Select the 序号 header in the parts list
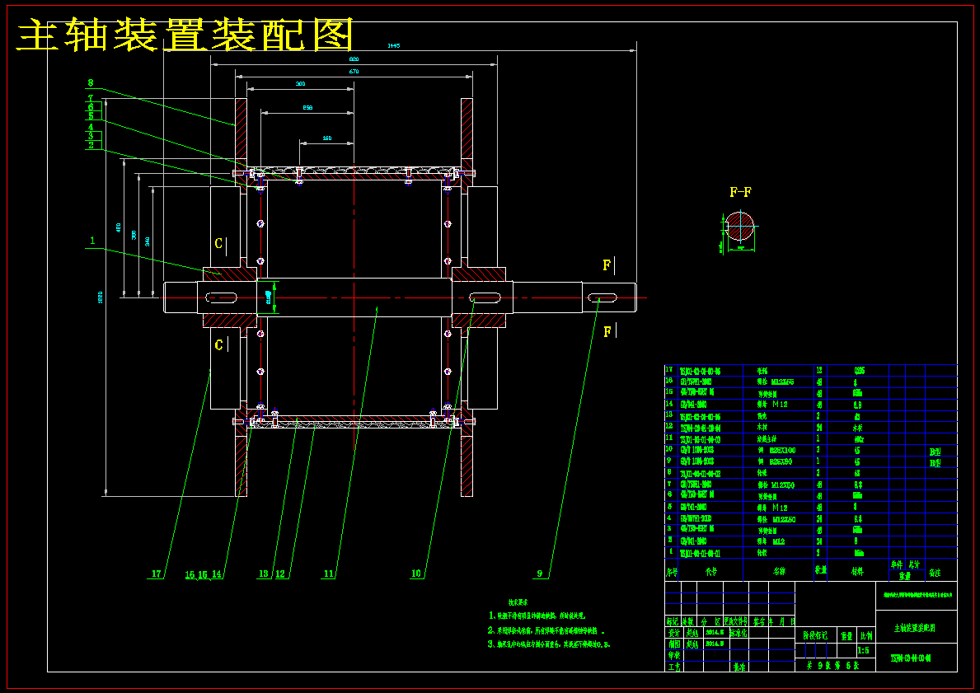Screen dimensions: 980x693 tap(672, 572)
